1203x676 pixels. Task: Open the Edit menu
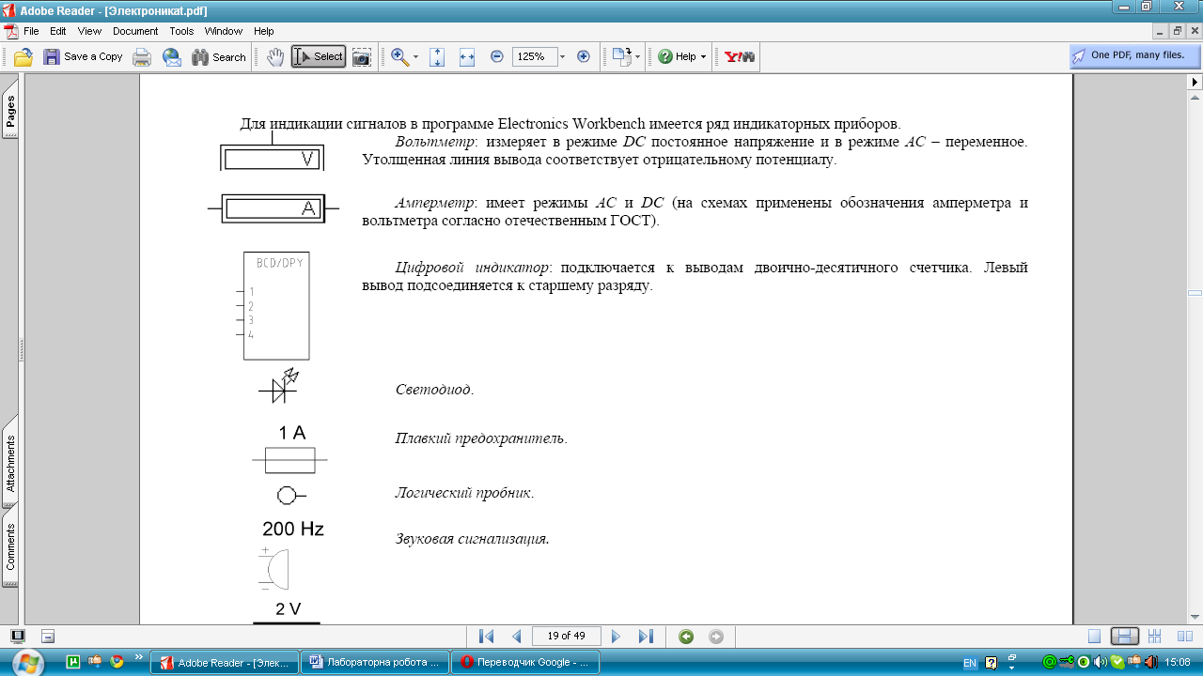click(x=58, y=31)
